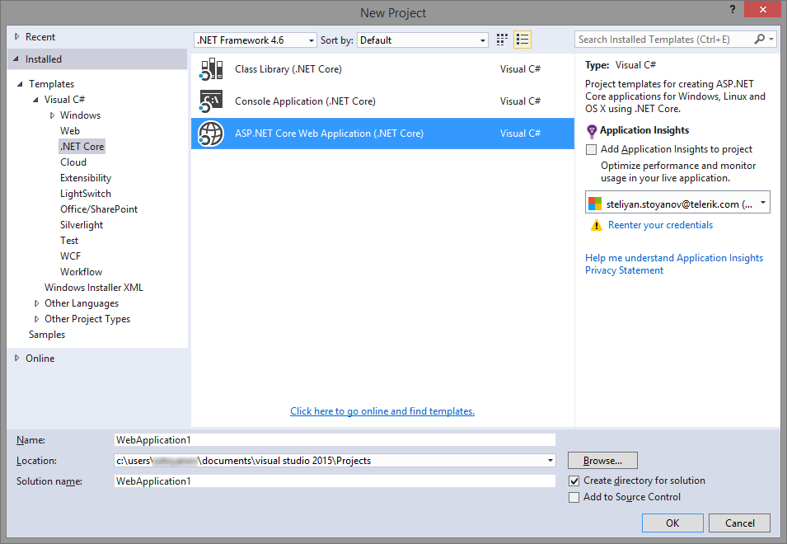Select Class Library (.NET Core) template
This screenshot has height=544, width=787.
(382, 69)
